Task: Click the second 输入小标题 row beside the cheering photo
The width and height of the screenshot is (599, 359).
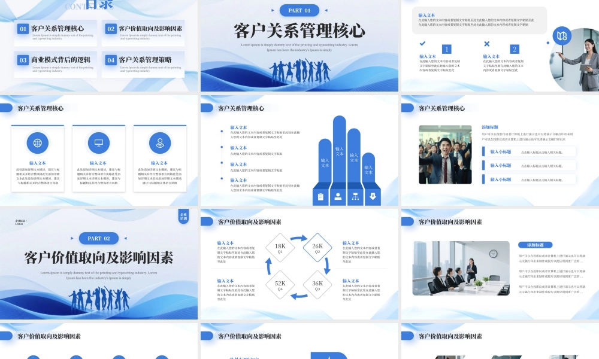Action: point(529,166)
